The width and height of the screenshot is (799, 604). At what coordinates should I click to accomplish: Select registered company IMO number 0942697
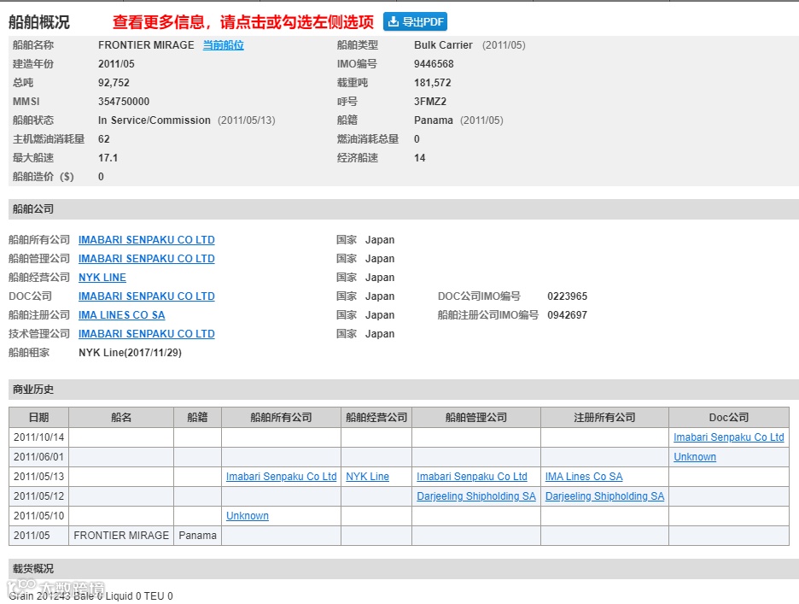[567, 315]
